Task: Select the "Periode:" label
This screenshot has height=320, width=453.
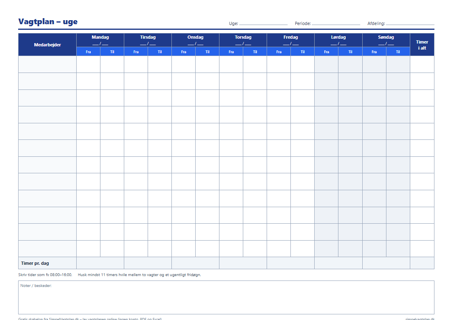Action: [x=303, y=24]
